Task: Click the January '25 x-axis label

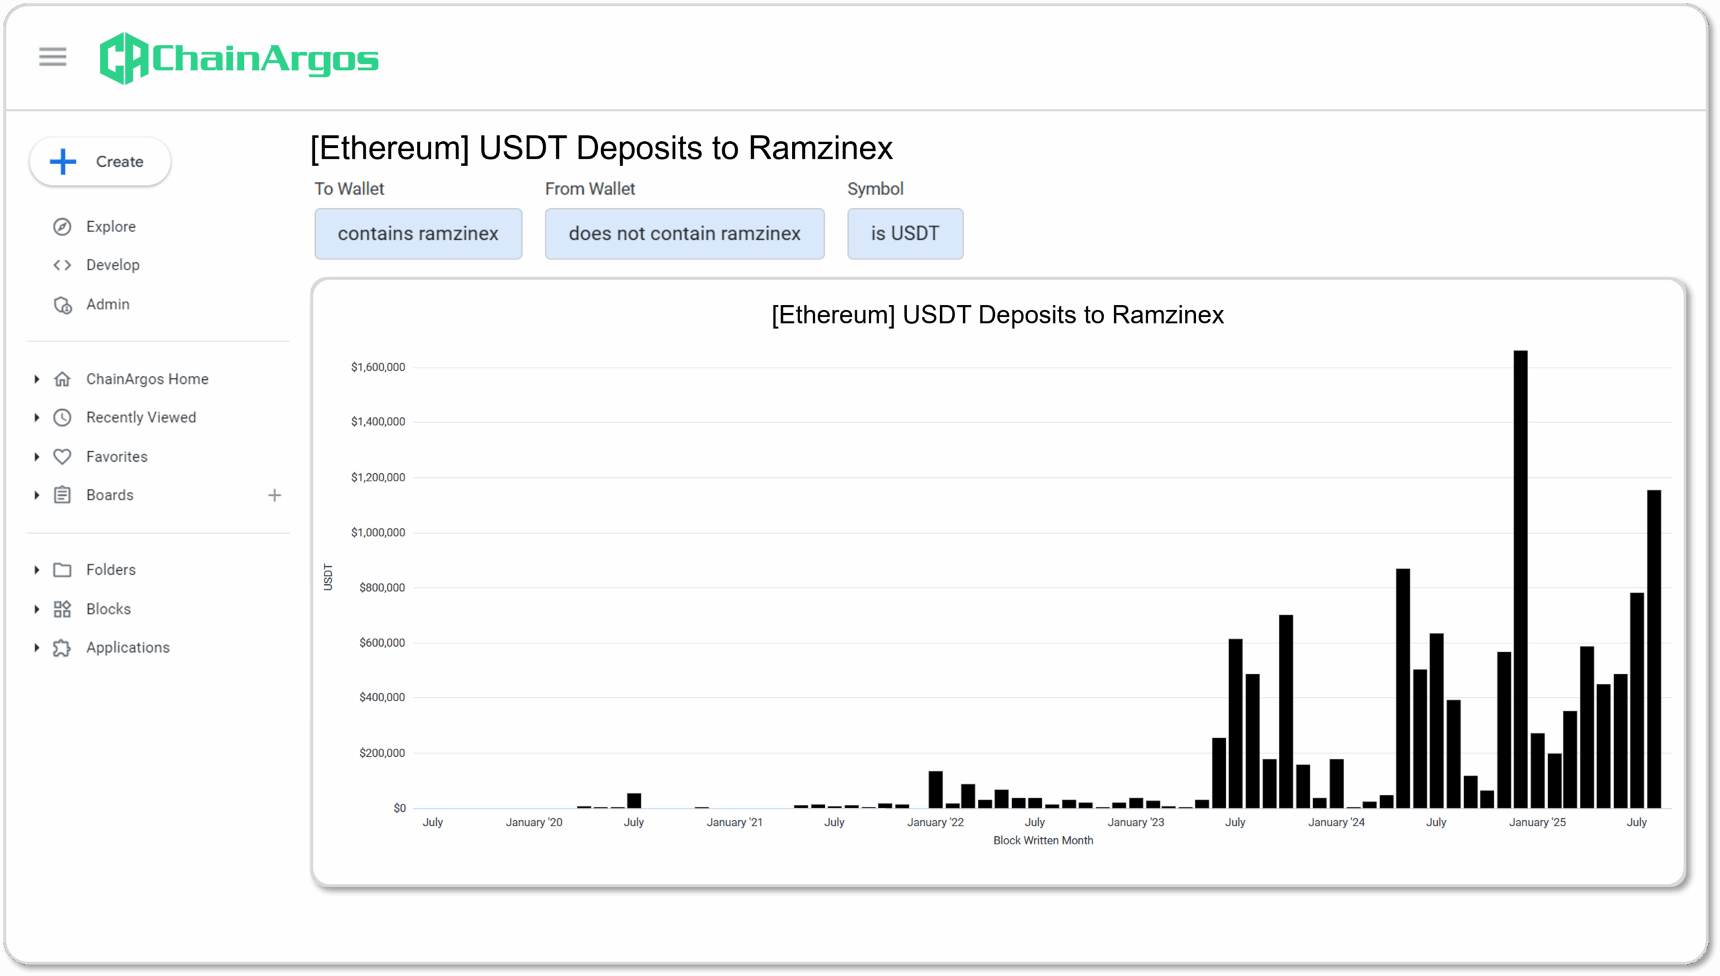Action: [x=1537, y=823]
